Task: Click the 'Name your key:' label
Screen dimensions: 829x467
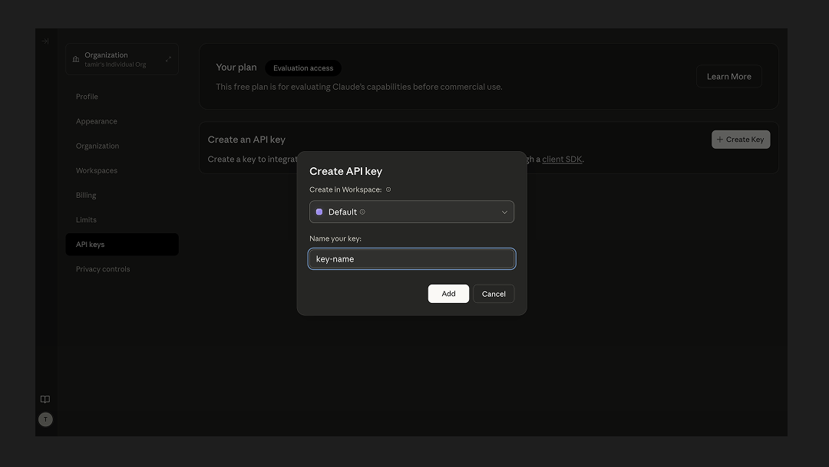Action: (x=335, y=238)
